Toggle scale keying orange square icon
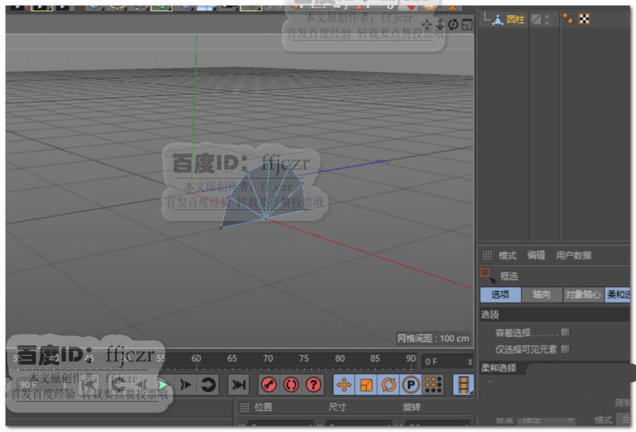The width and height of the screenshot is (636, 432). click(x=366, y=384)
